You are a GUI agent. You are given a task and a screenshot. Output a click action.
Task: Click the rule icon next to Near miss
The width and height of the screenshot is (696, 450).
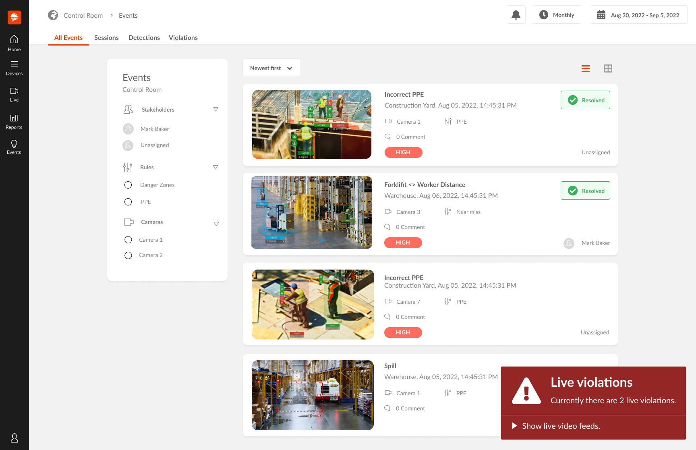pos(448,212)
